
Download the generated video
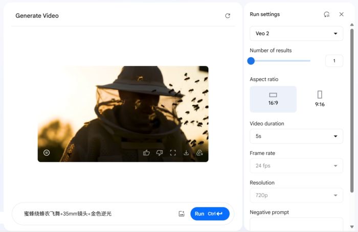186,152
